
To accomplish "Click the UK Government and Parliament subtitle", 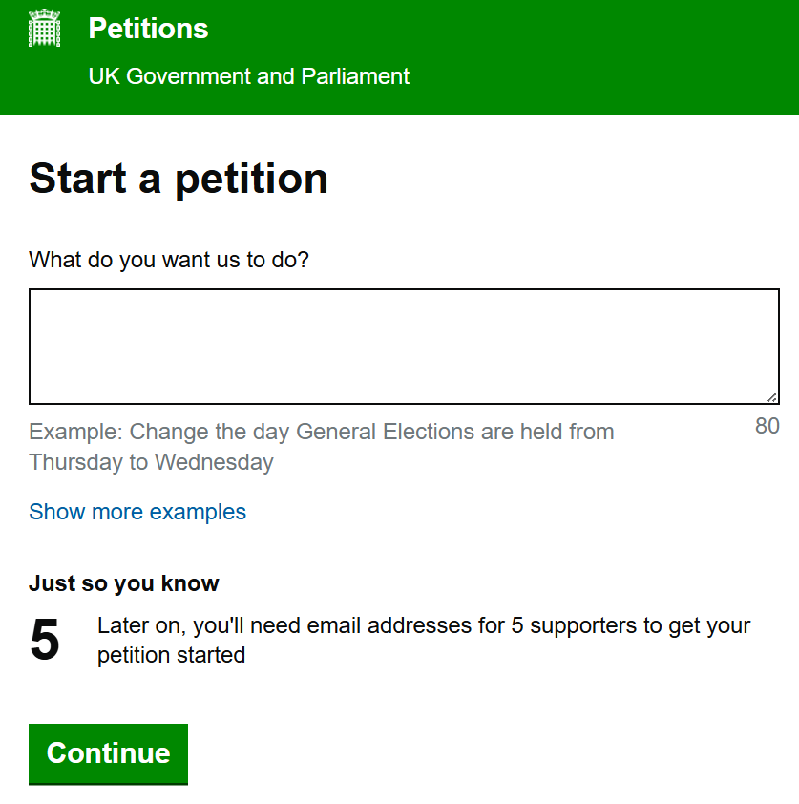I will click(x=248, y=76).
